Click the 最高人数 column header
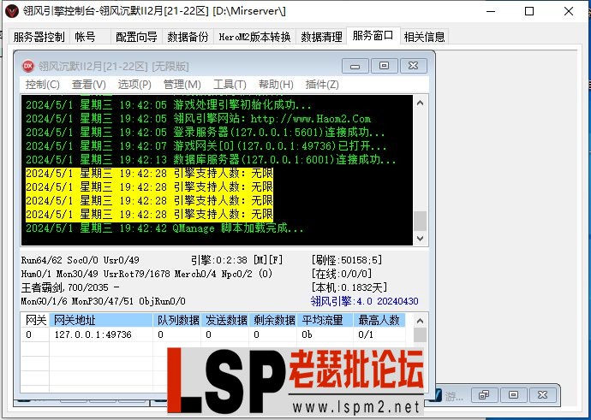Screen dimensions: 591x420 coord(379,320)
